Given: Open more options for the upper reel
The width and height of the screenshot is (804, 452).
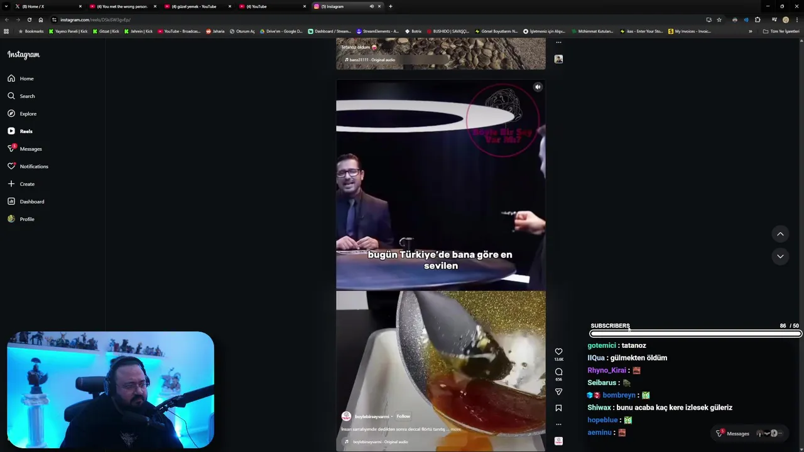Looking at the screenshot, I should point(558,43).
